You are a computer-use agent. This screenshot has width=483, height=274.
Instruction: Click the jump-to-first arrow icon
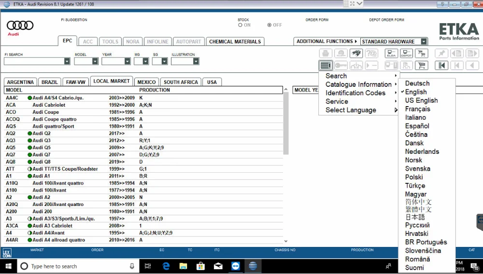(x=441, y=65)
